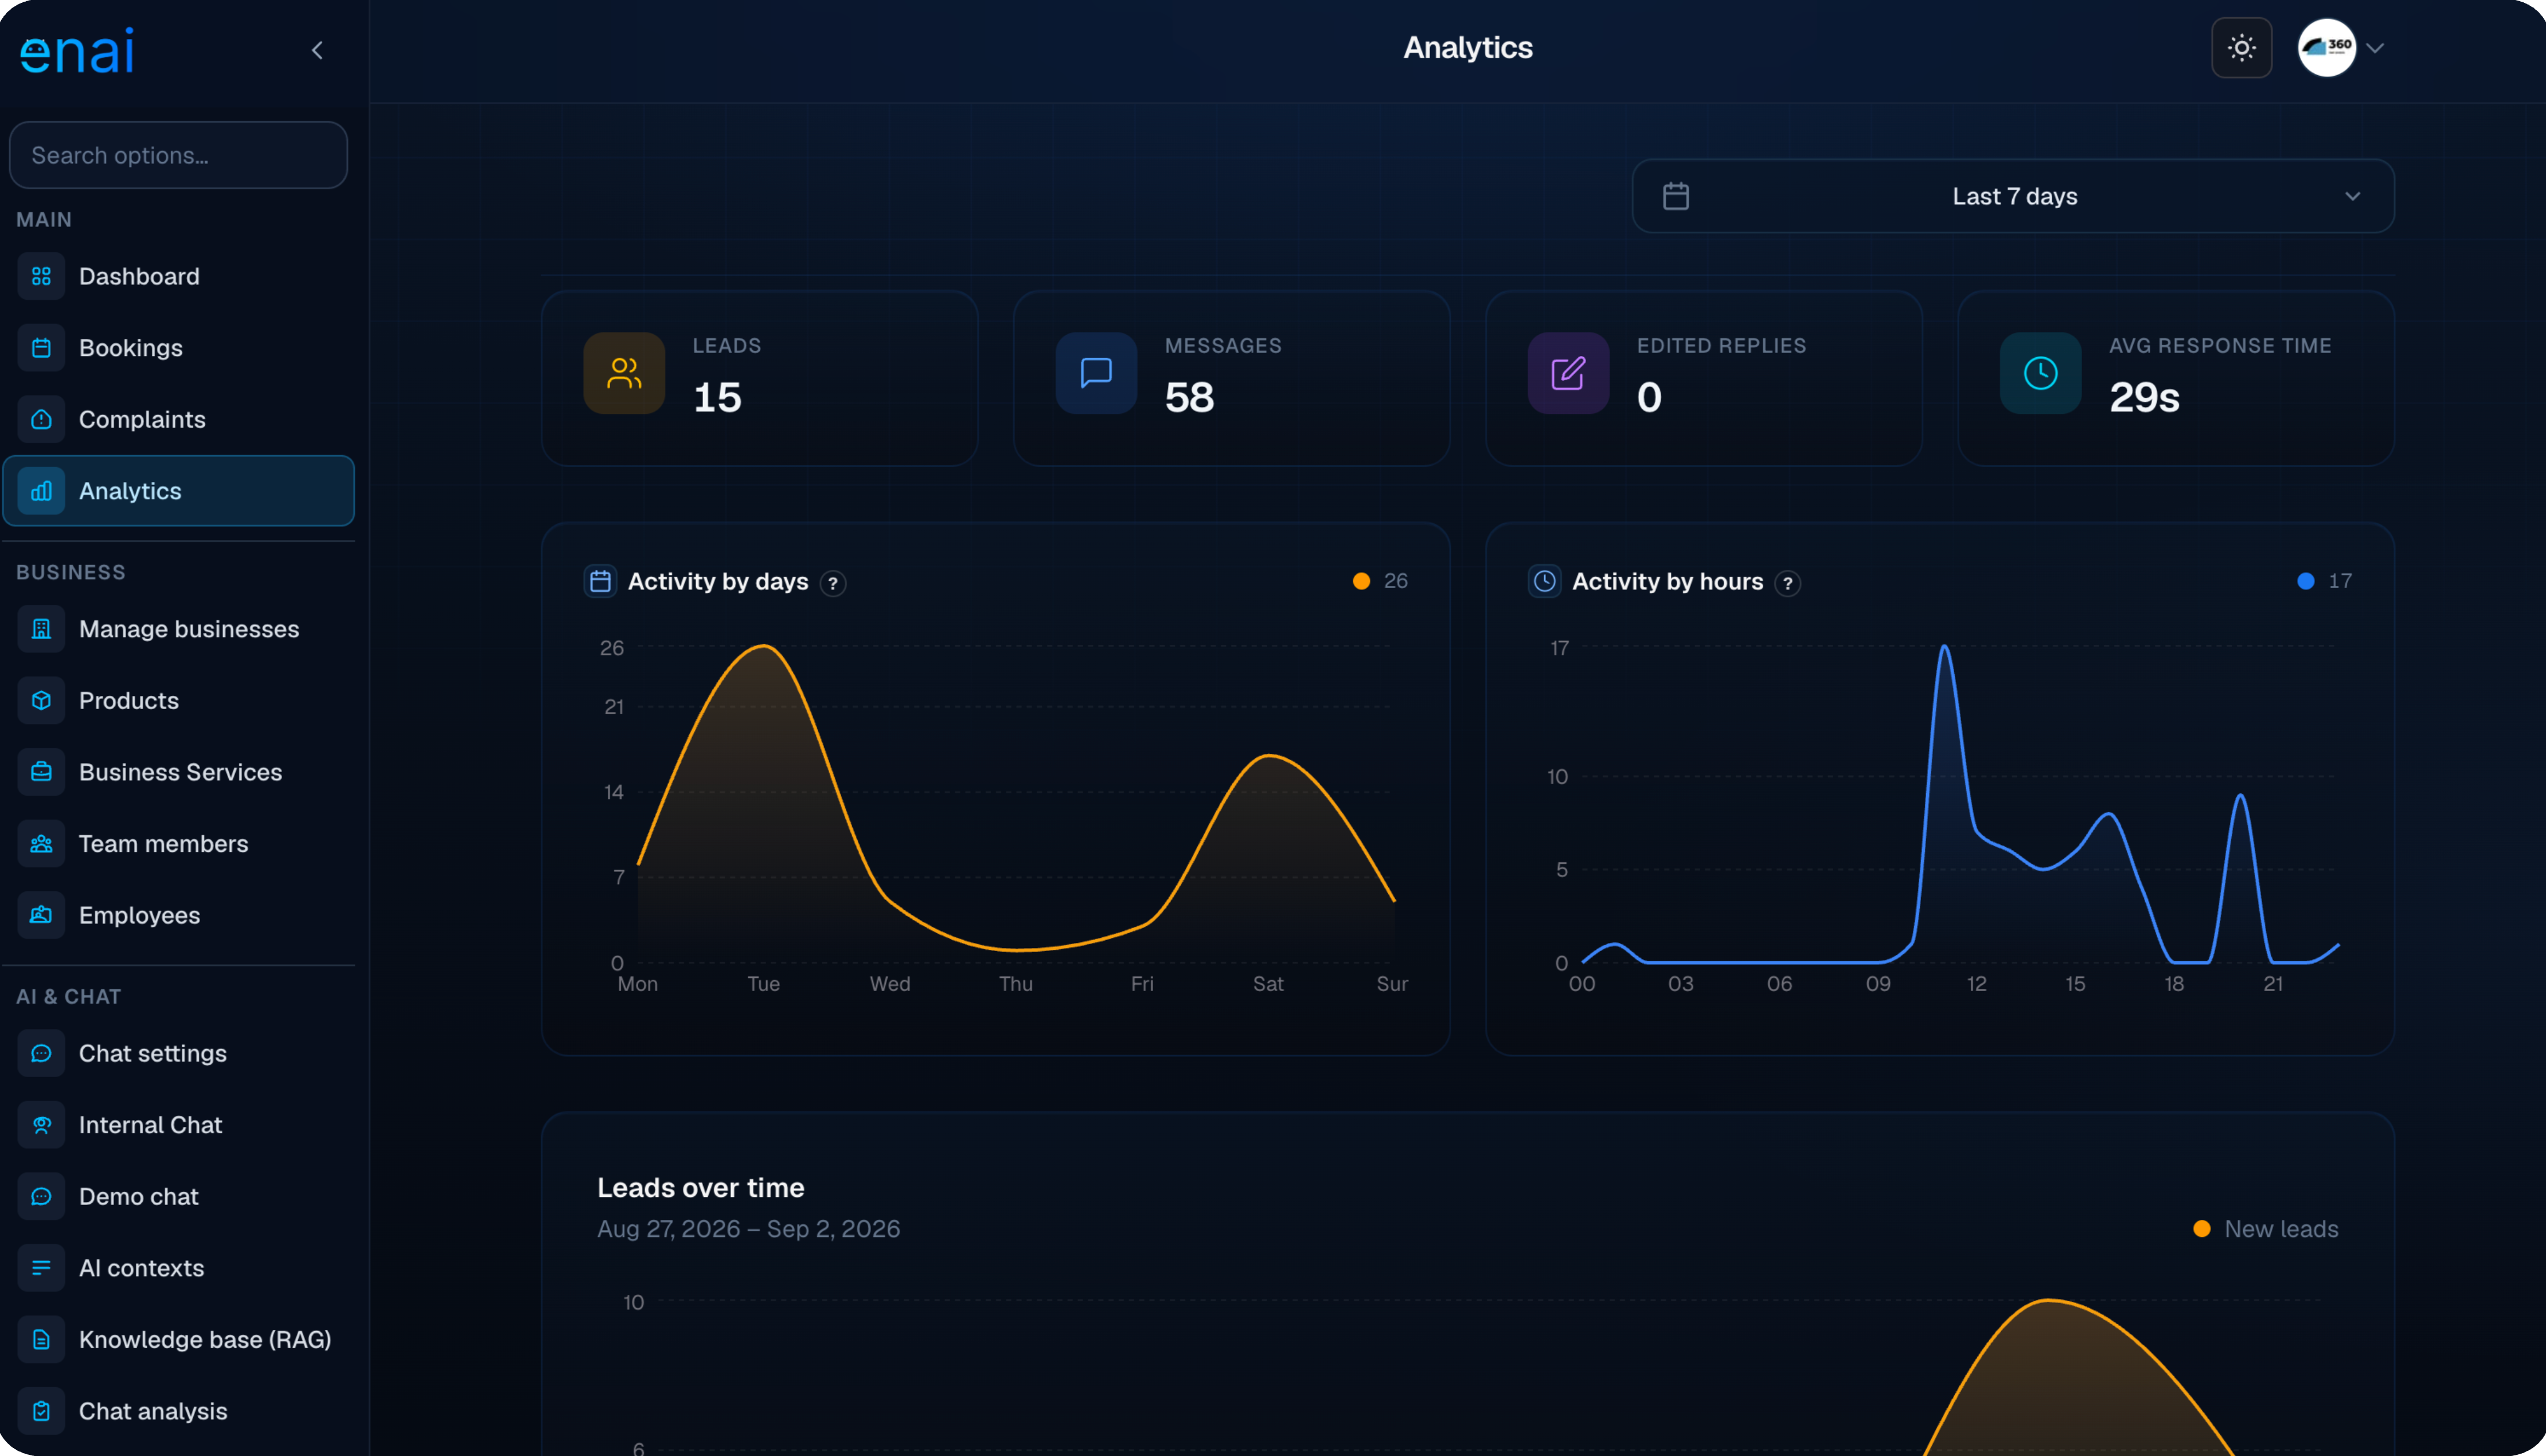The image size is (2546, 1456).
Task: Click the Edited Replies value 0
Action: 1649,397
